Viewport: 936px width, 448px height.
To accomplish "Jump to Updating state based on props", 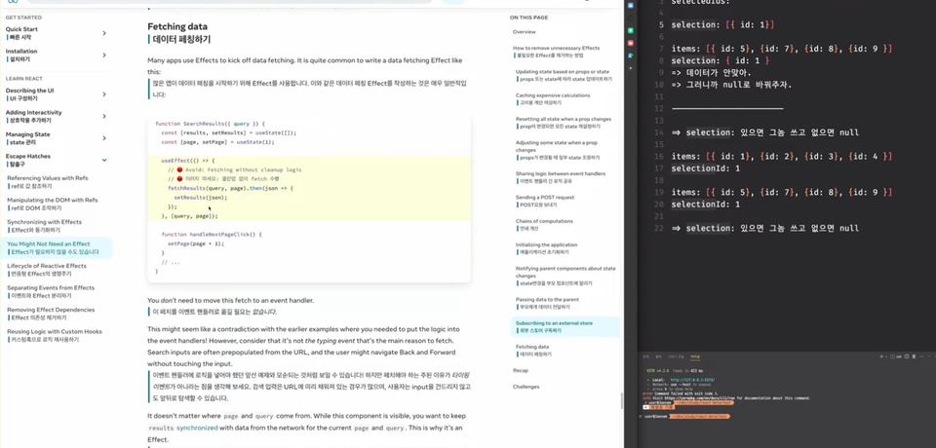I will pyautogui.click(x=563, y=75).
